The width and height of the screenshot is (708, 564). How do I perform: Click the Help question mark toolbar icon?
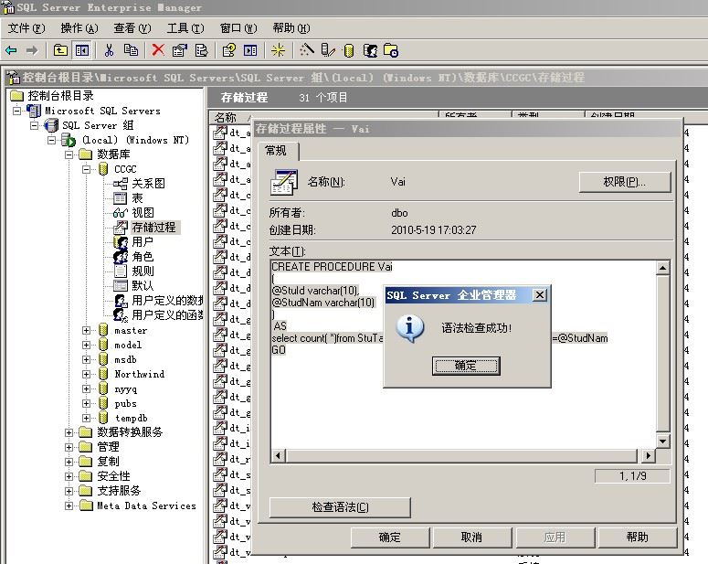(x=229, y=50)
